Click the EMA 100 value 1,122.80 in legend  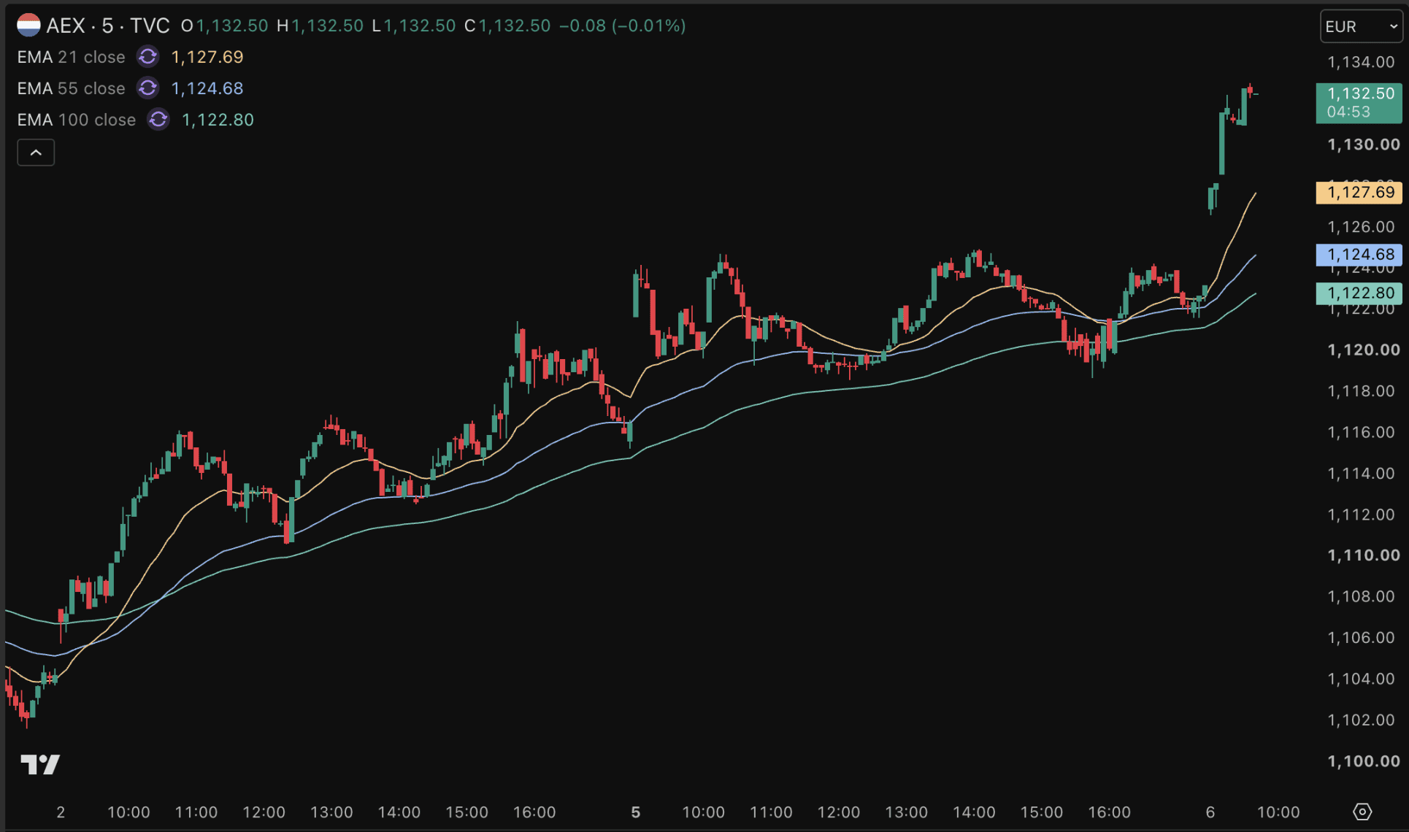pos(218,120)
